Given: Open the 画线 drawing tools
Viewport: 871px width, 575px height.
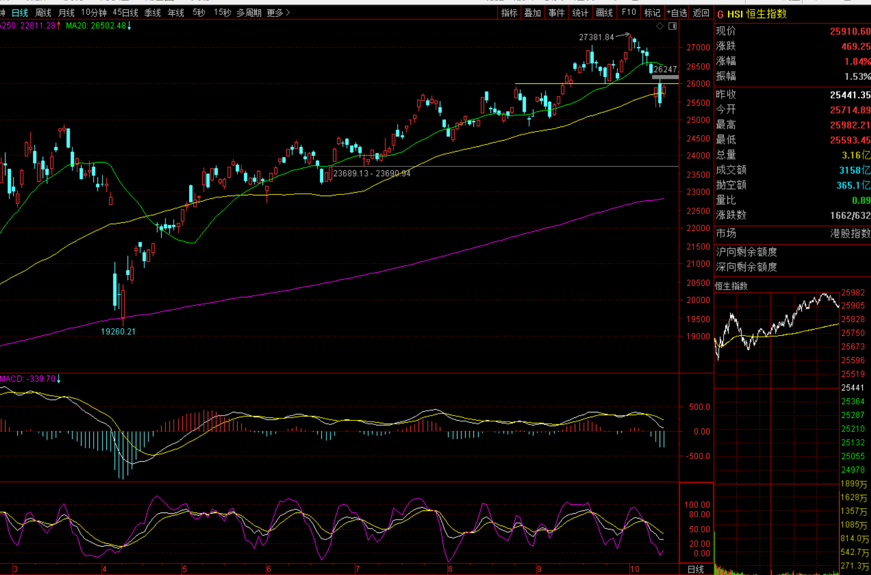Looking at the screenshot, I should 604,13.
